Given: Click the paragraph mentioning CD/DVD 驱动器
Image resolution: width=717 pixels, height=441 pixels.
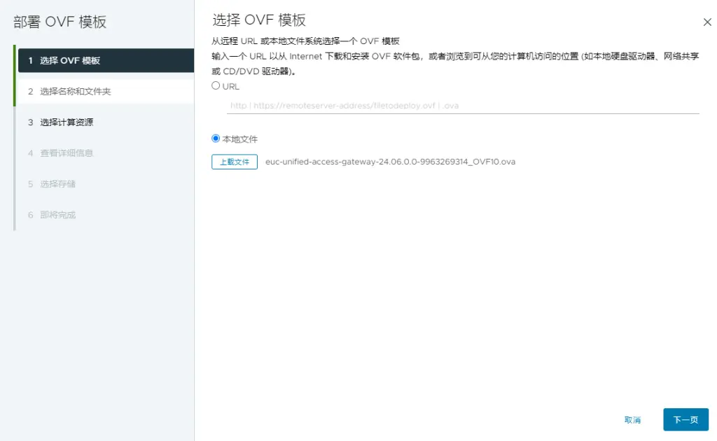Looking at the screenshot, I should pos(455,63).
